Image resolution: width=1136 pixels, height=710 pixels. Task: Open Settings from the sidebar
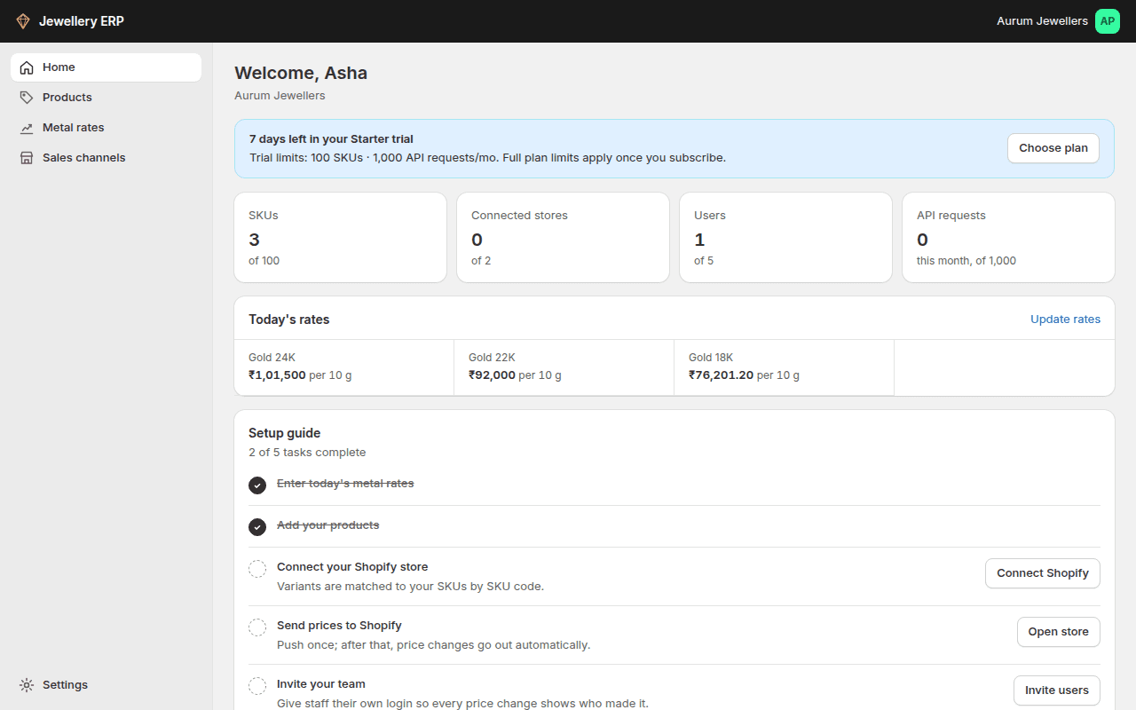tap(106, 685)
